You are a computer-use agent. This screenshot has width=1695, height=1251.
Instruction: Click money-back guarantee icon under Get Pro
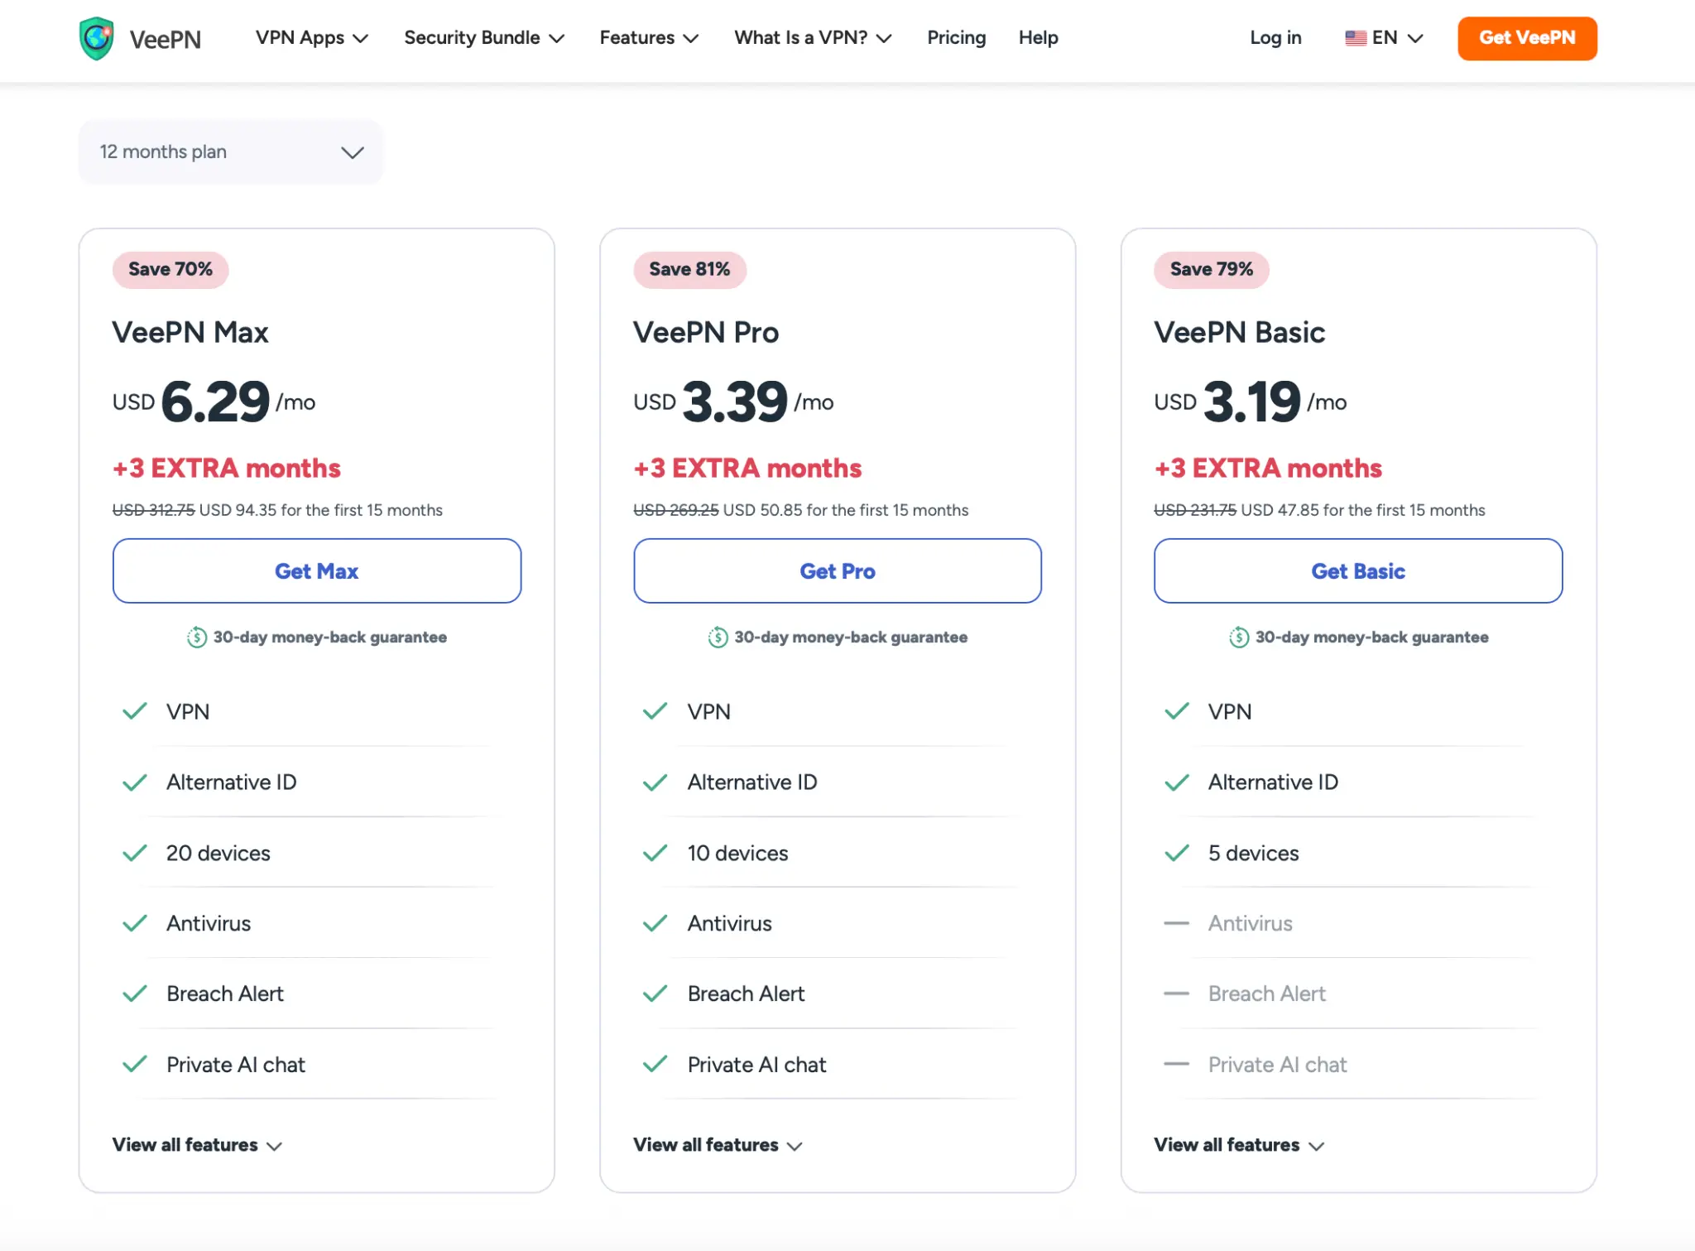[x=718, y=637]
